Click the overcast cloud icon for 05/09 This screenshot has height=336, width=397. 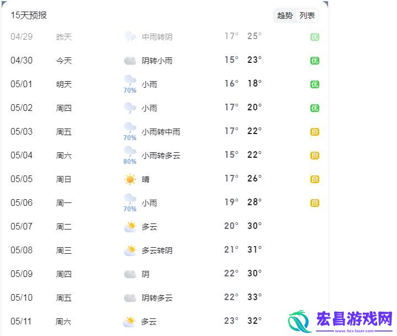pos(130,274)
